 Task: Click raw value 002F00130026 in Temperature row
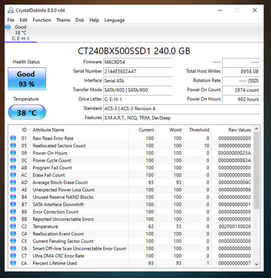[235, 227]
